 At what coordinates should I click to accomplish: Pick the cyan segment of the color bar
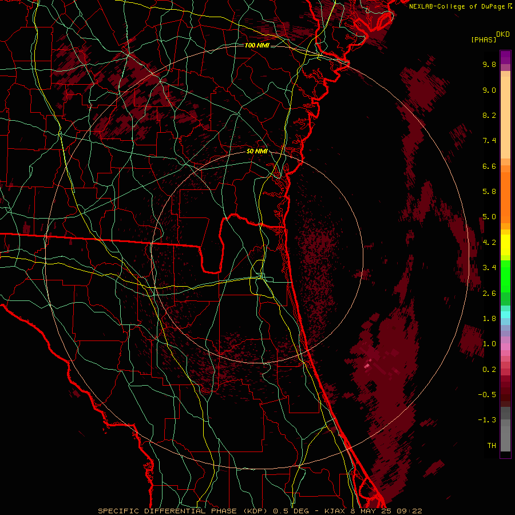[505, 315]
